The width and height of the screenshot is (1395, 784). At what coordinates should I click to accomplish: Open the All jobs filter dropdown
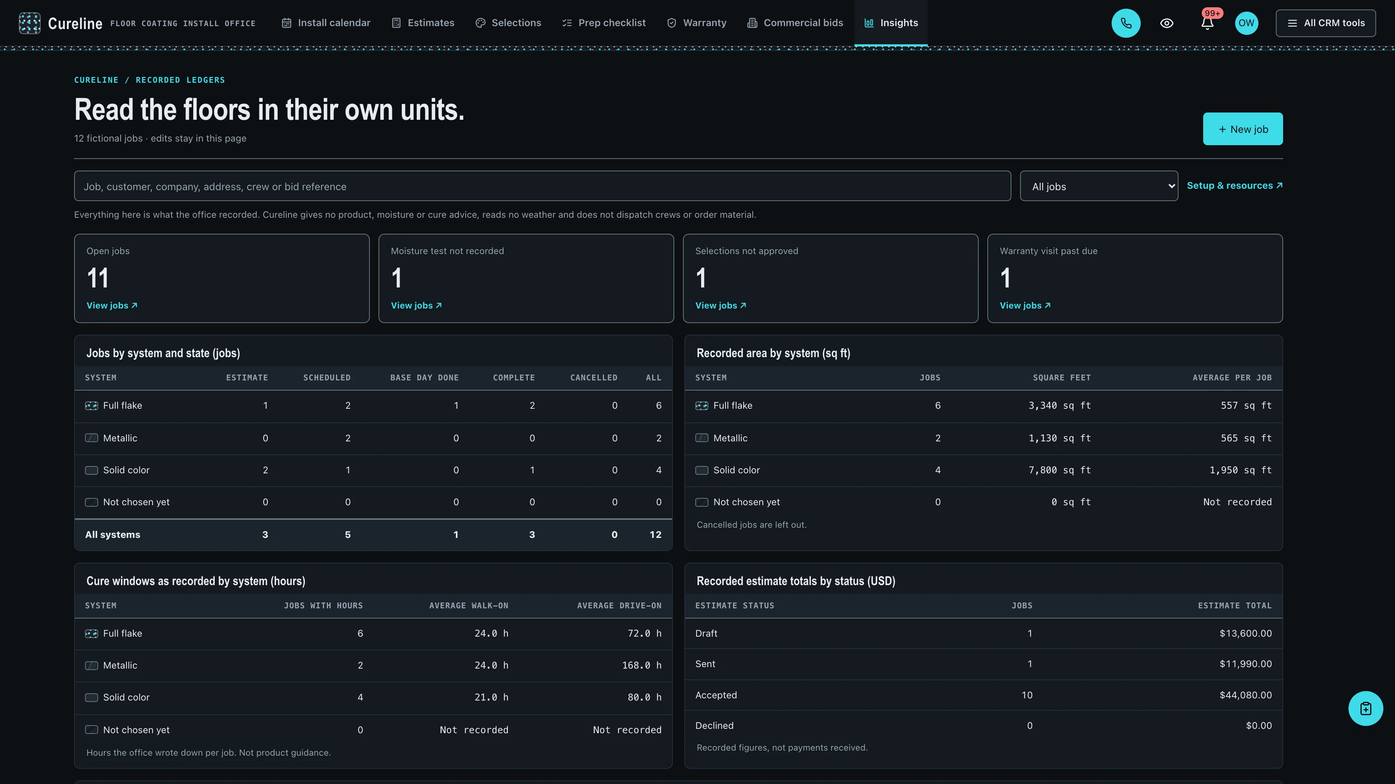pos(1099,186)
